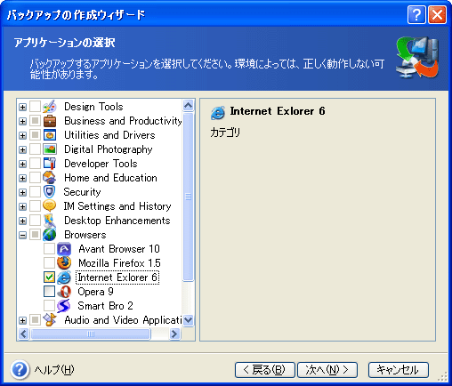Check the Smart Bro 2 checkbox
452x386 pixels.
coord(49,306)
